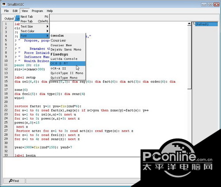Select QuickType II Mono font

(x=68, y=73)
